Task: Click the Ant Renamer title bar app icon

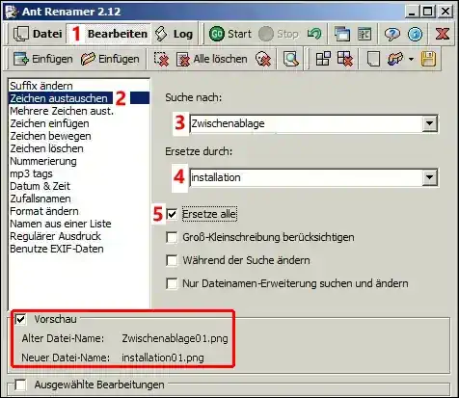Action: pyautogui.click(x=12, y=12)
